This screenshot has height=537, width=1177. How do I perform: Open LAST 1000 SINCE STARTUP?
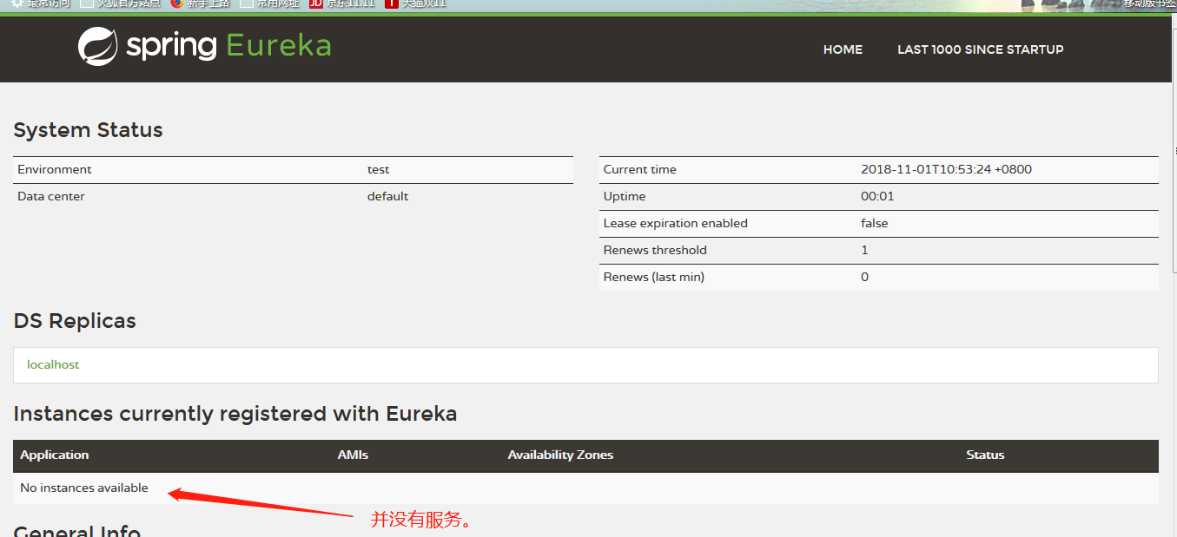[980, 49]
